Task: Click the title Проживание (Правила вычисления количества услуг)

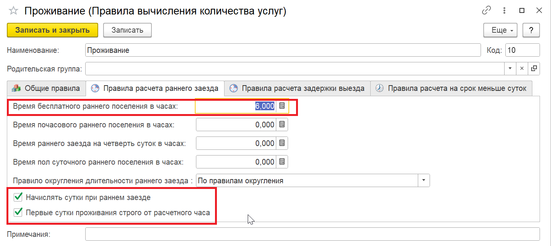Action: point(155,11)
